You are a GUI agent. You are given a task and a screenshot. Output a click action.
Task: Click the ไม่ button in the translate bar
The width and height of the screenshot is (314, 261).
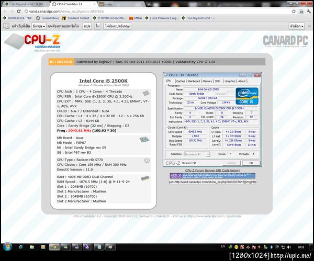click(97, 26)
